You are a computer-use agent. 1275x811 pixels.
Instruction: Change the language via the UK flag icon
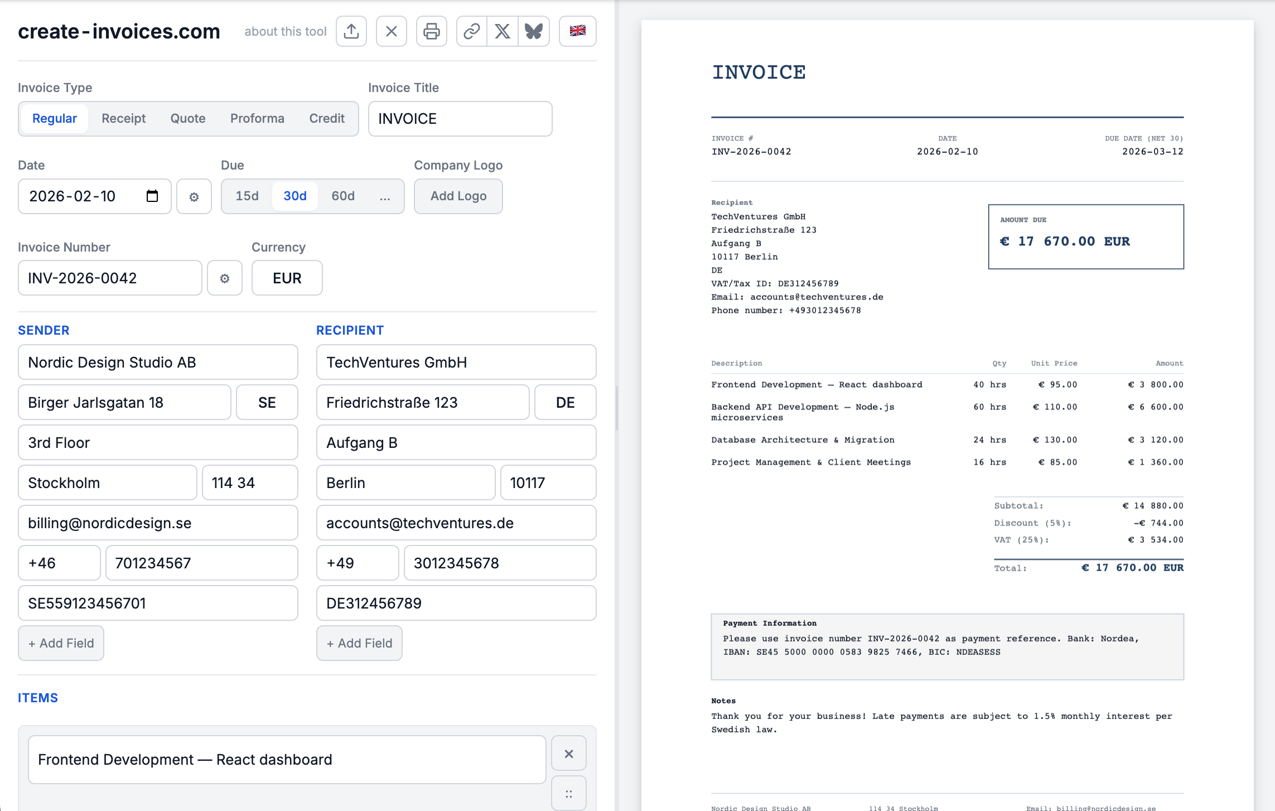[577, 31]
